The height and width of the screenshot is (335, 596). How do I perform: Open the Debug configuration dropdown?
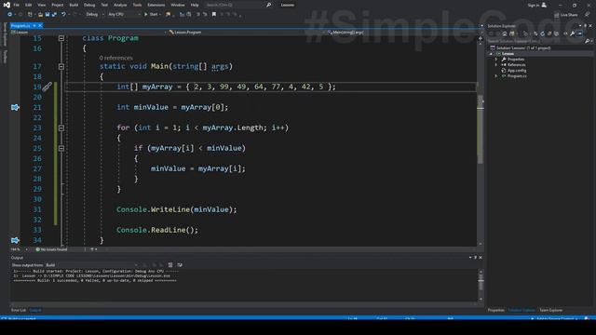click(x=95, y=15)
